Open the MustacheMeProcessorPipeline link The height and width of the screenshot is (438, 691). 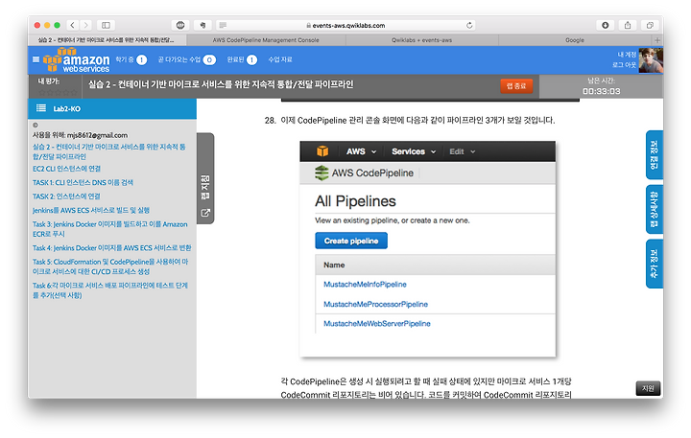[x=375, y=304]
